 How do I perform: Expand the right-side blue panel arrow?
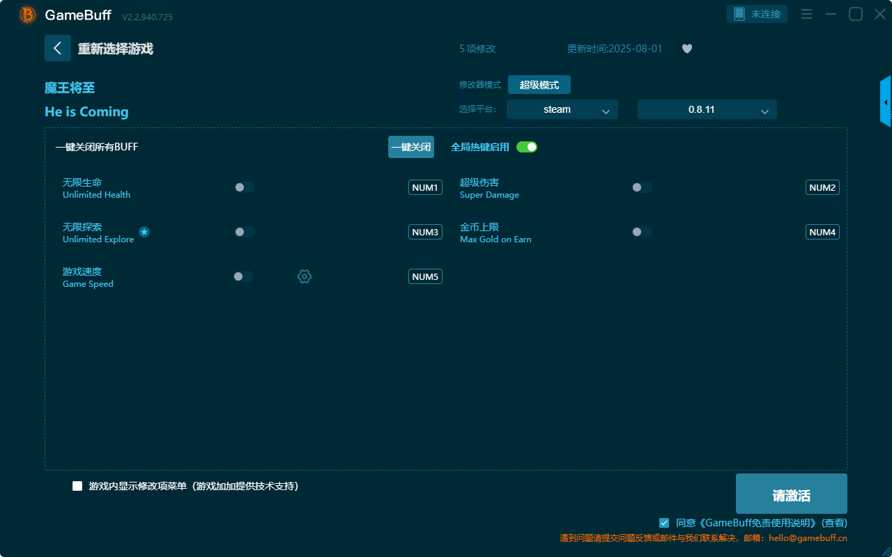click(886, 102)
